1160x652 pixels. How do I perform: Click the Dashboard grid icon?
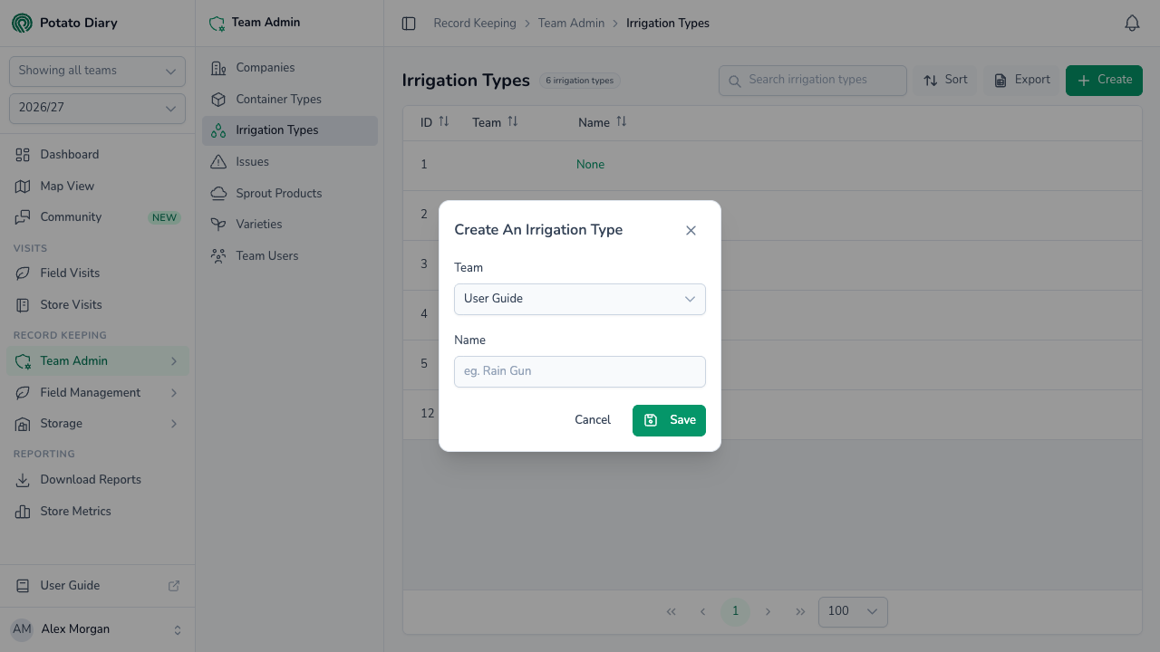tap(23, 155)
